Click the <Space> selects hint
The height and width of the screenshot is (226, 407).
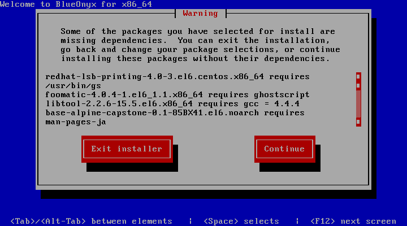241,221
